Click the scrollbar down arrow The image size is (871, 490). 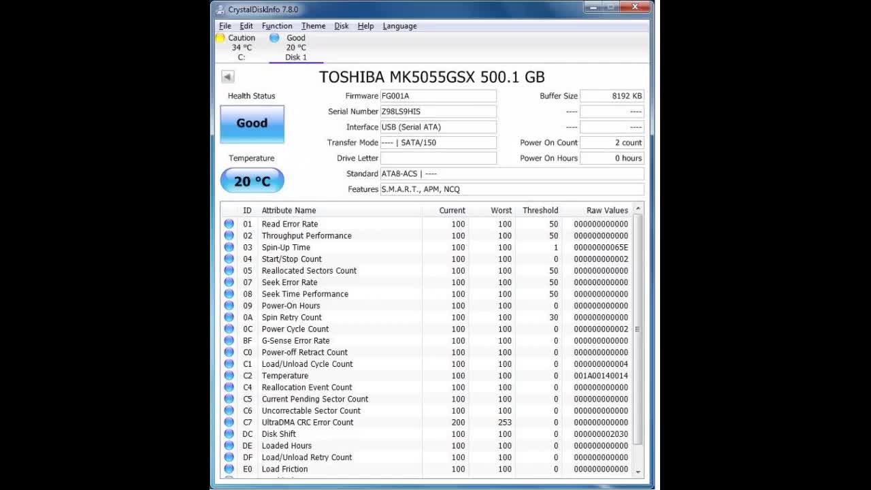(x=638, y=472)
